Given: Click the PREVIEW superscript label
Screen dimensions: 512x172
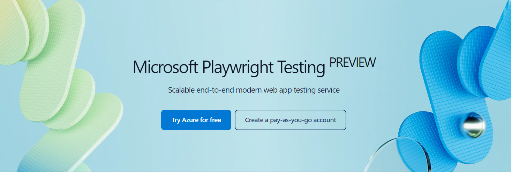Looking at the screenshot, I should coord(352,62).
